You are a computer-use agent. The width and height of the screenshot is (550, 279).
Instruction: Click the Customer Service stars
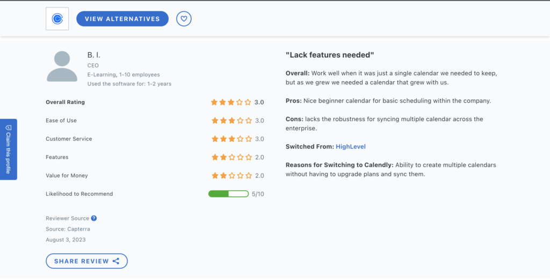[x=231, y=139]
